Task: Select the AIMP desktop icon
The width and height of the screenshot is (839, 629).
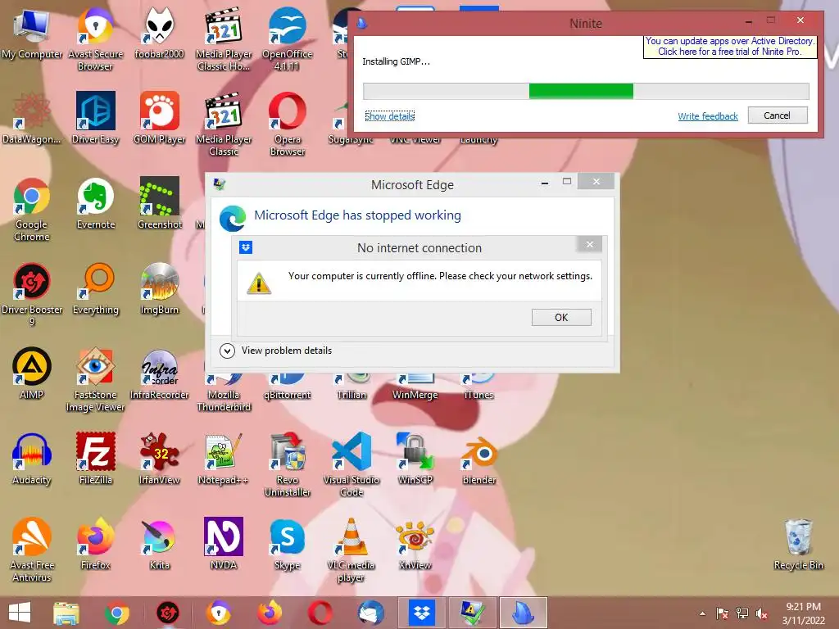Action: click(x=32, y=373)
